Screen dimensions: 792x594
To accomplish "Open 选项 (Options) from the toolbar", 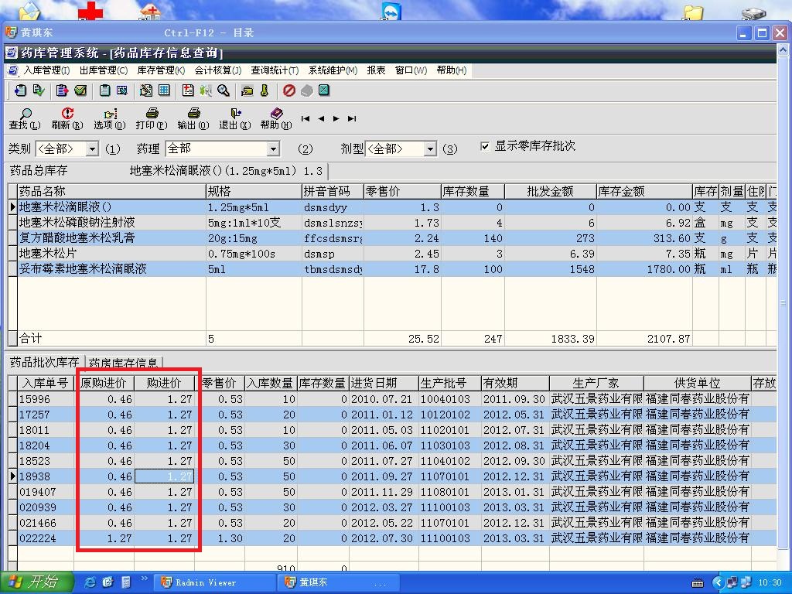I will click(x=109, y=114).
